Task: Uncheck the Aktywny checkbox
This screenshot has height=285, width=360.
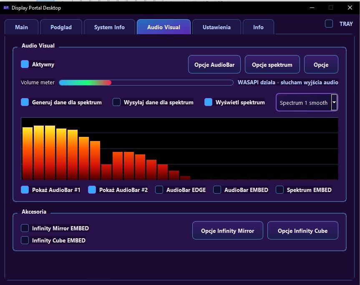Action: (x=25, y=64)
